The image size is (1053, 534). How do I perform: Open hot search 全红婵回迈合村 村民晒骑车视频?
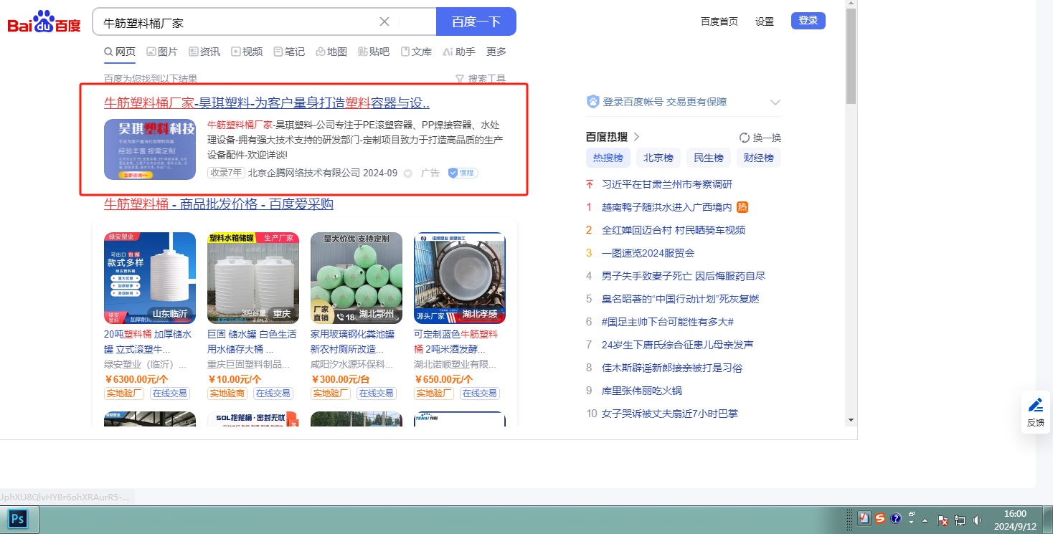click(674, 230)
